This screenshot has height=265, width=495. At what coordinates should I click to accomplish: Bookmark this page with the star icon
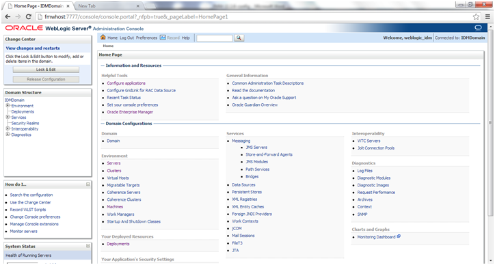[x=476, y=16]
